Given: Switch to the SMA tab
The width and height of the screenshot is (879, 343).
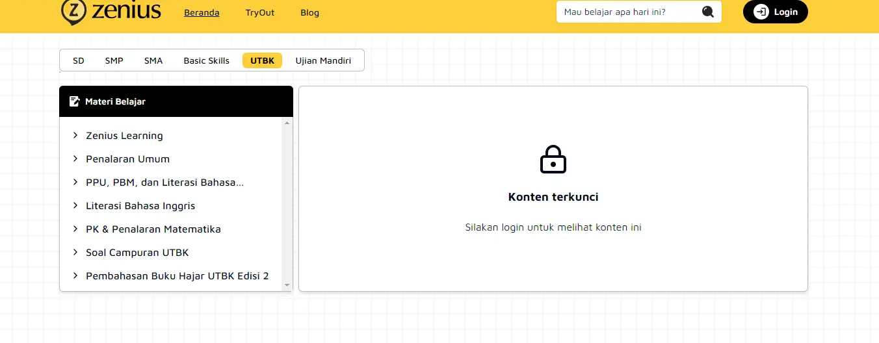Looking at the screenshot, I should point(153,60).
